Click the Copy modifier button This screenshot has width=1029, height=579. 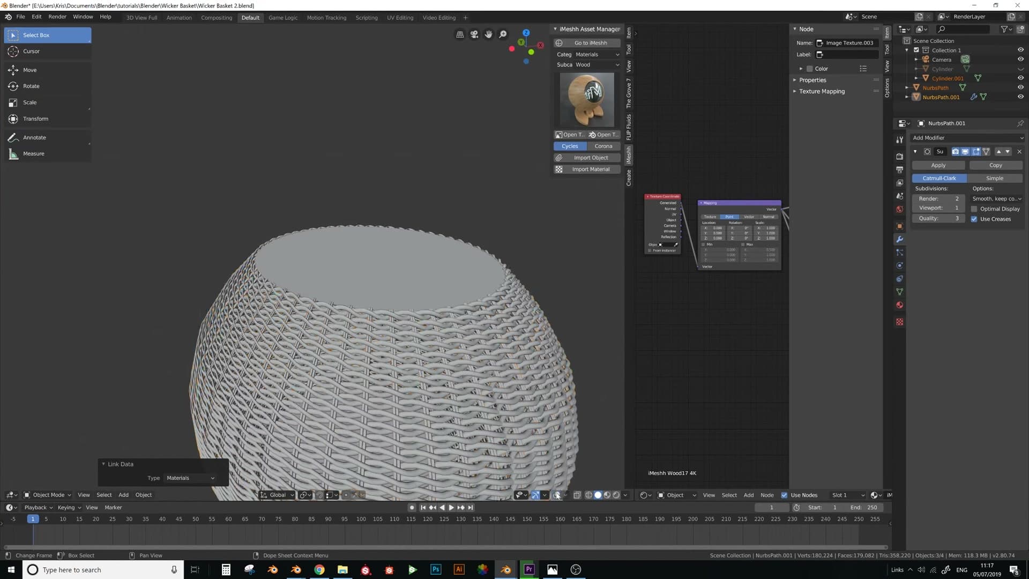(x=996, y=165)
